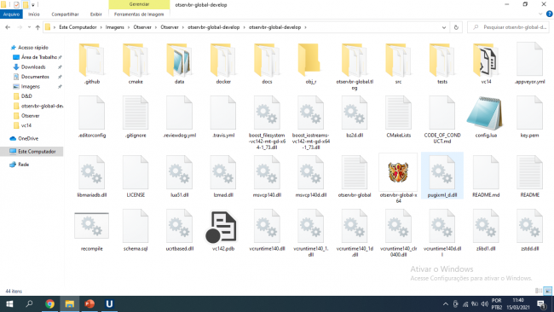Switch to the Compartilhar ribbon tab
This screenshot has width=554, height=312.
point(65,14)
